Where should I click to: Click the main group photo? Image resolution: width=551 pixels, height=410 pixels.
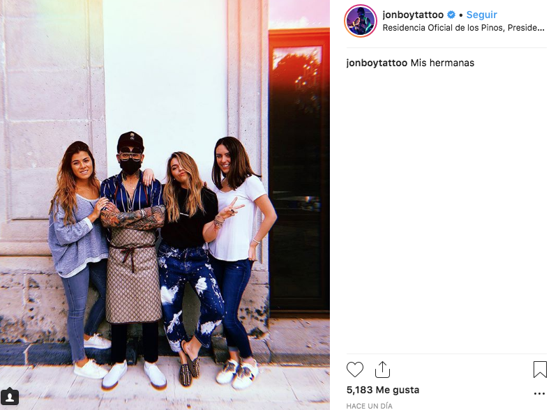click(165, 205)
